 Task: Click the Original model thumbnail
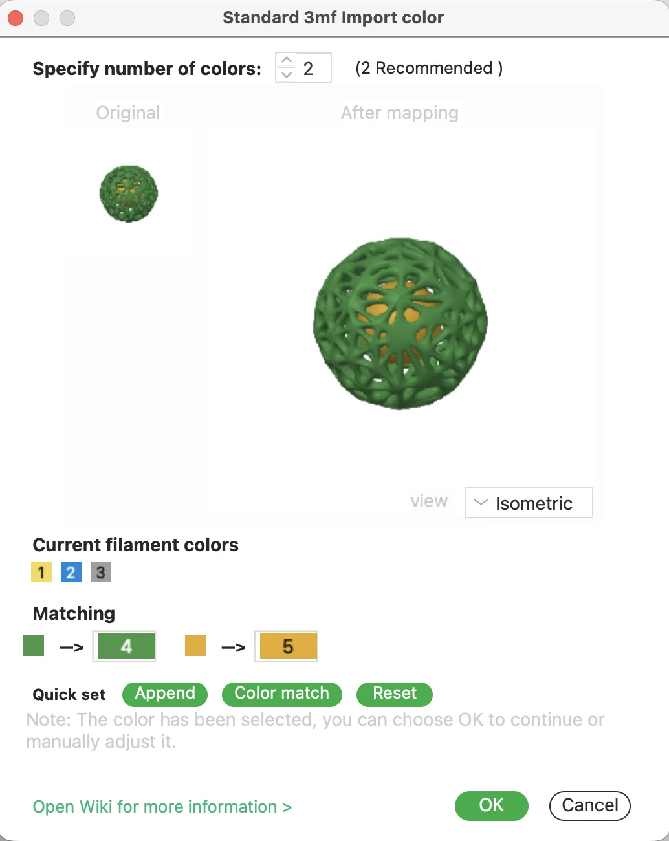pos(128,193)
